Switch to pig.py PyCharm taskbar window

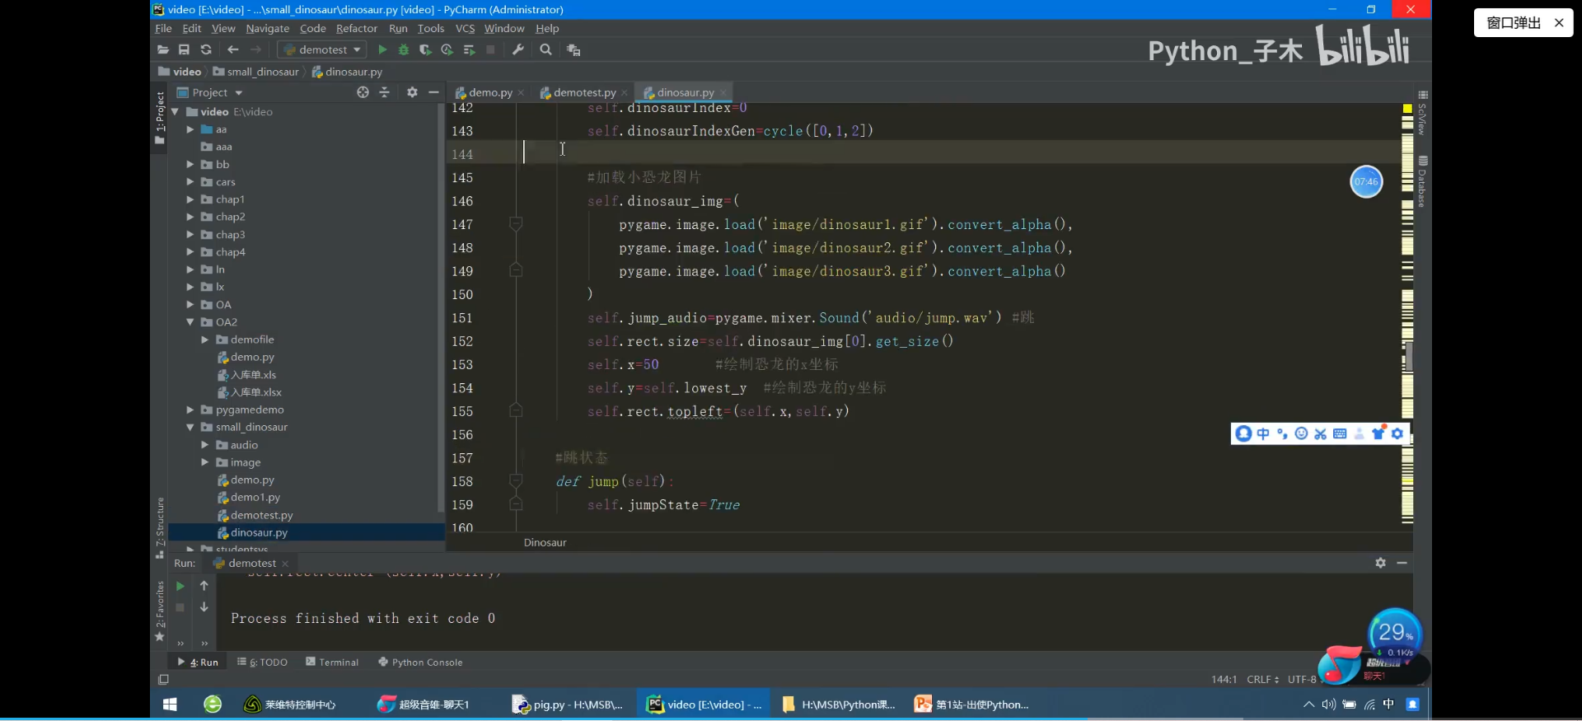click(x=567, y=705)
